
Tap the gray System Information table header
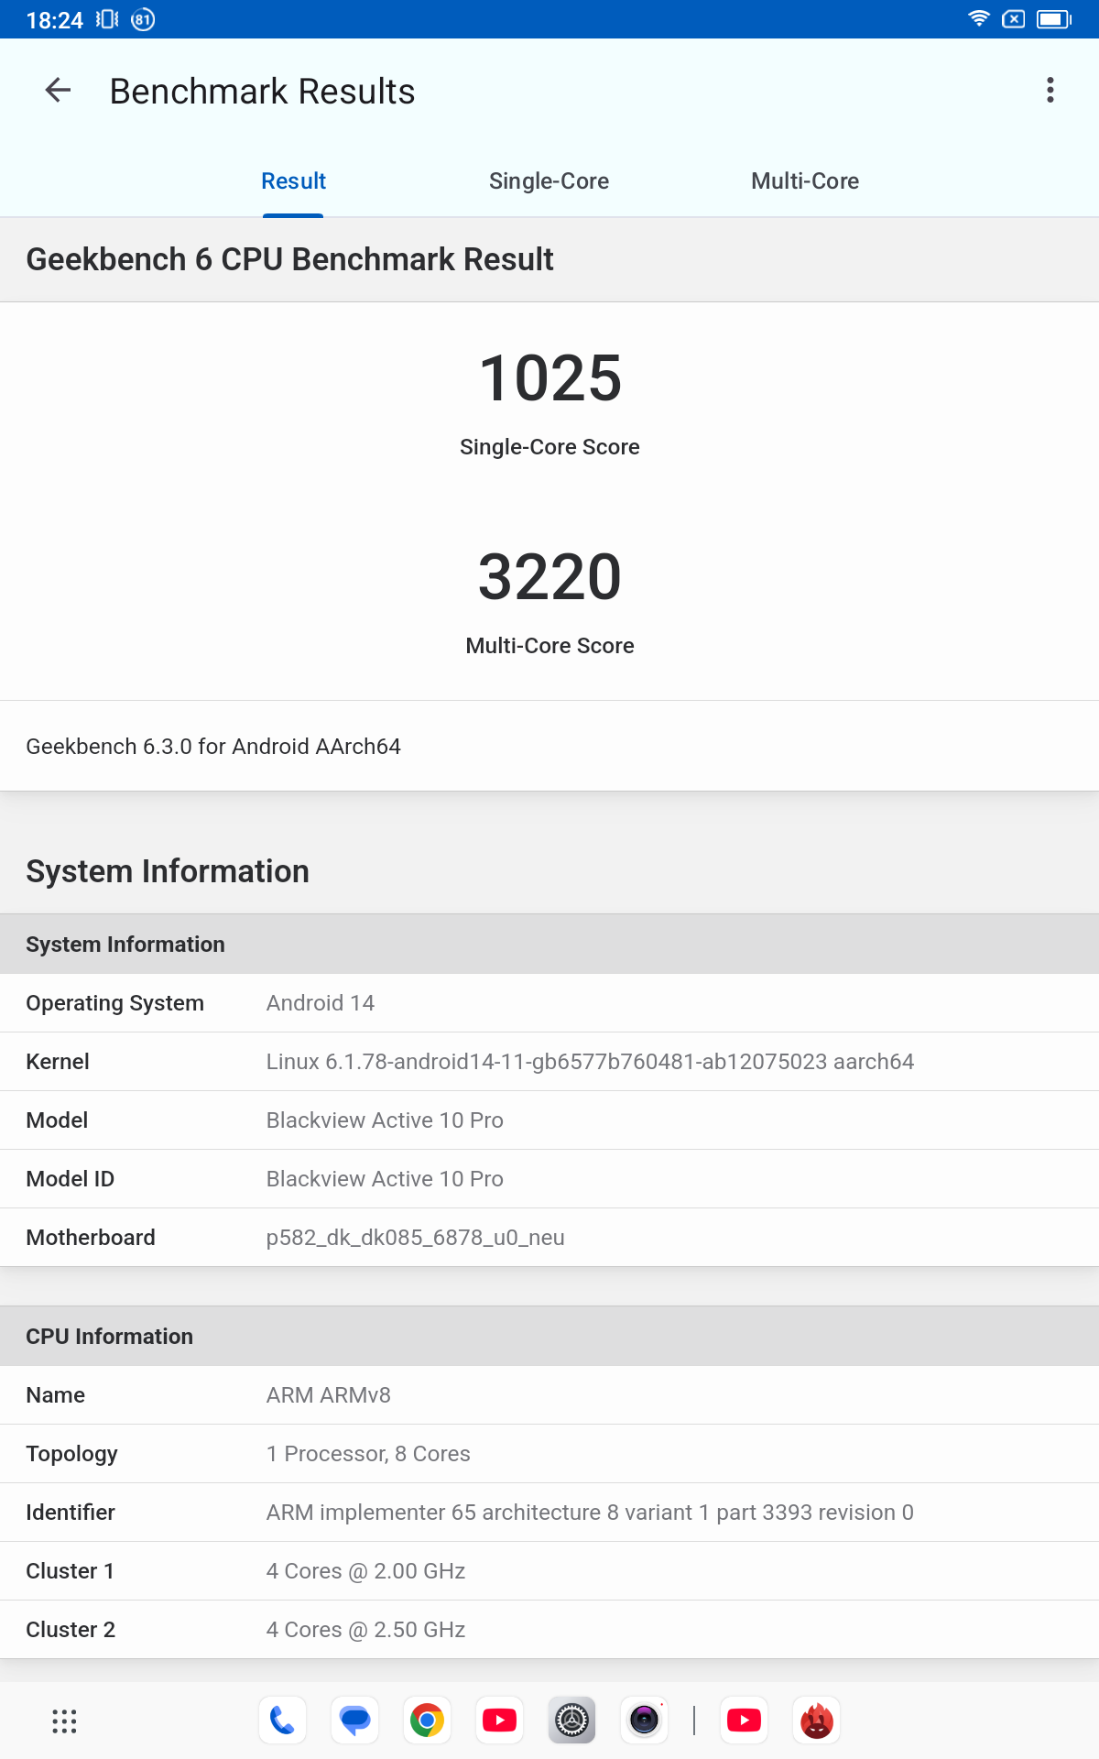point(549,945)
